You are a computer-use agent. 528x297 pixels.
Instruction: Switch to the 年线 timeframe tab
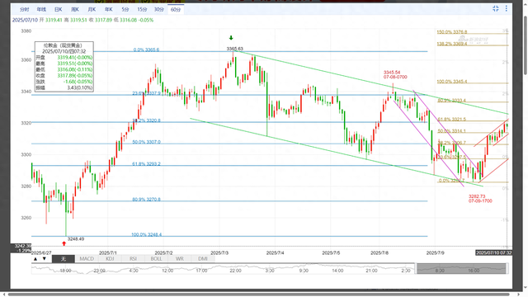[41, 9]
